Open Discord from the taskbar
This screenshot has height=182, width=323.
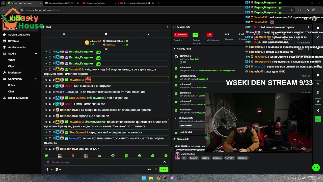(x=172, y=178)
